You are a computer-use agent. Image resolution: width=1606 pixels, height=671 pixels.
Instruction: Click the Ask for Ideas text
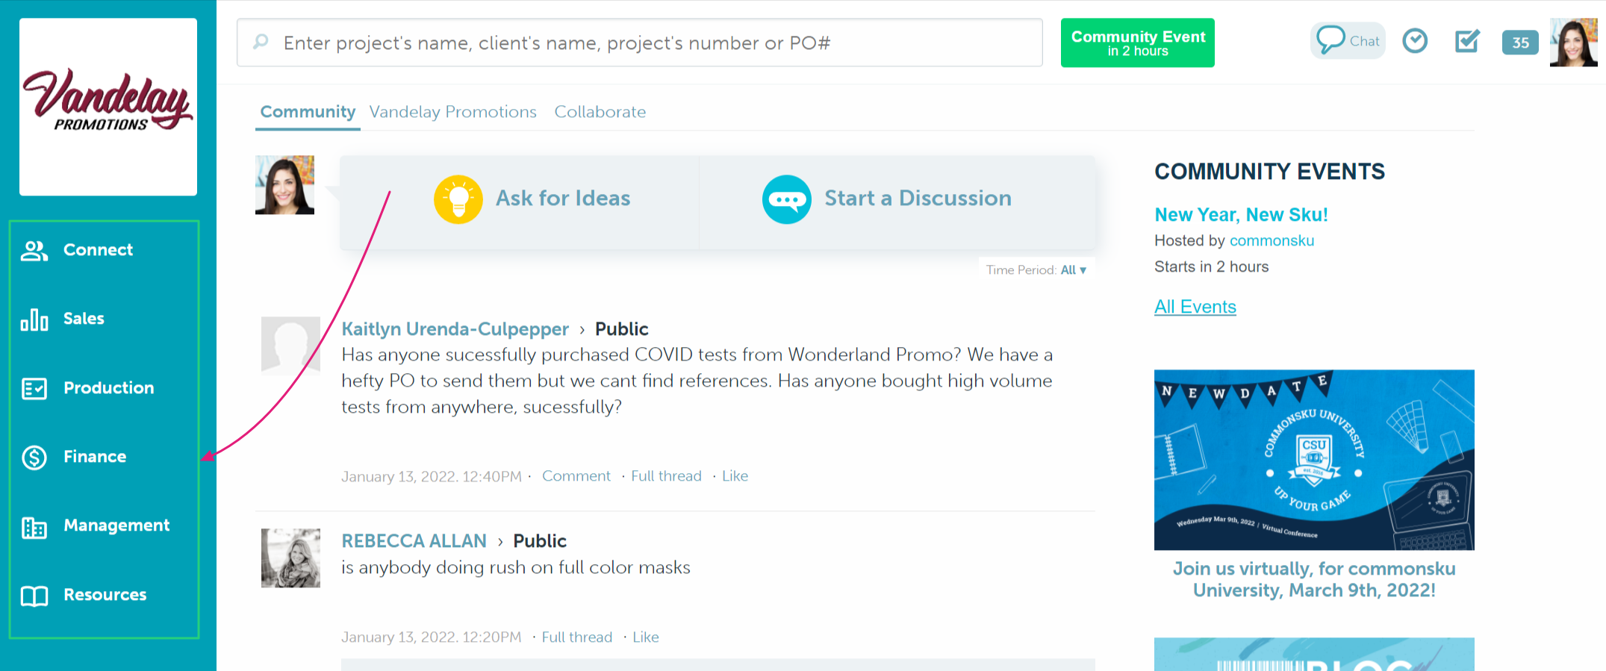(x=563, y=199)
